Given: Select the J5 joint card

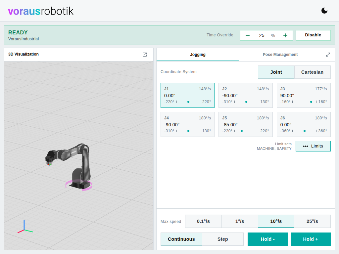Looking at the screenshot, I should pyautogui.click(x=245, y=124).
